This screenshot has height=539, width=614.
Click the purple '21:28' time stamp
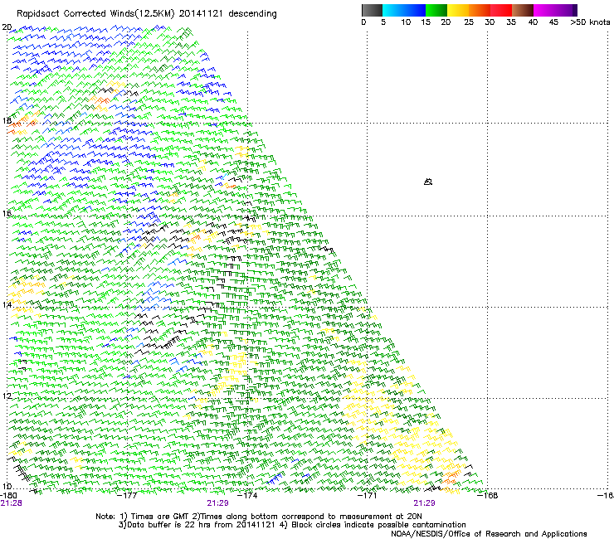click(11, 503)
